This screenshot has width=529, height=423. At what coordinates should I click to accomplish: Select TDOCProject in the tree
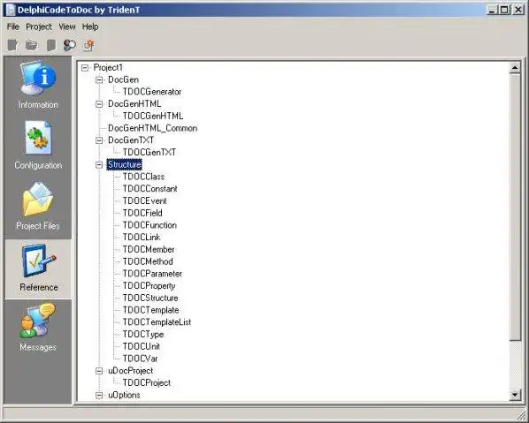147,383
